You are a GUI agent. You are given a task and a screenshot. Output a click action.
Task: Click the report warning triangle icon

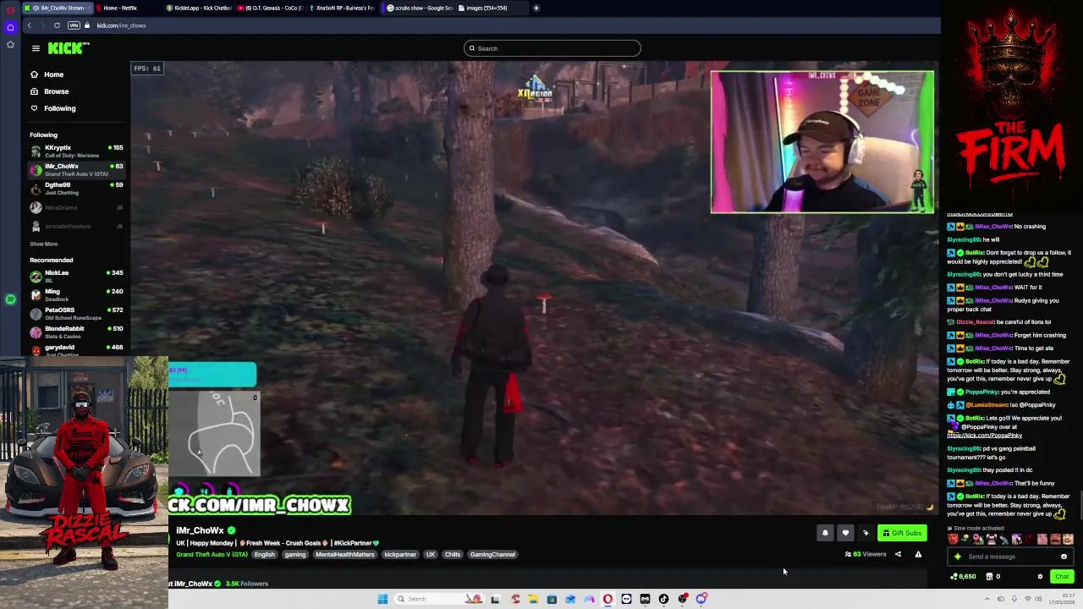[x=918, y=555]
